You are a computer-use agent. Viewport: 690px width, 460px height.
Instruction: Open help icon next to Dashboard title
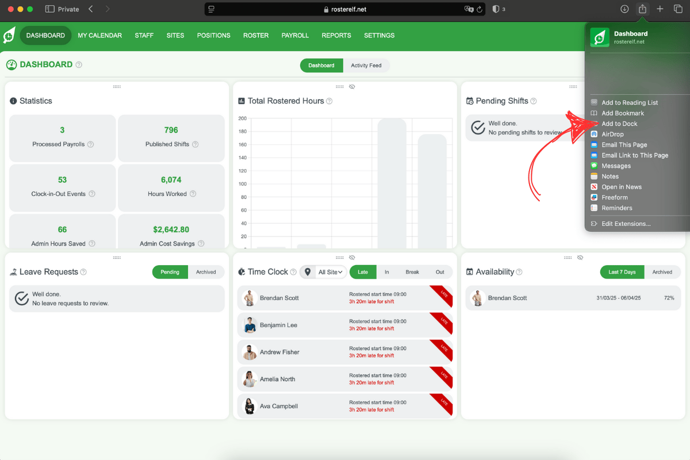point(79,65)
